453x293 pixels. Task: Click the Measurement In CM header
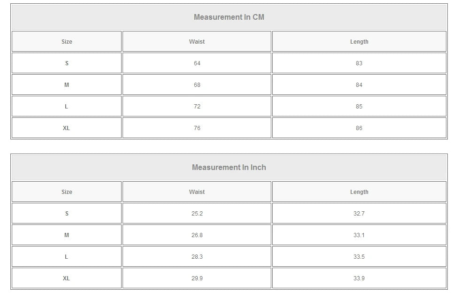click(229, 17)
